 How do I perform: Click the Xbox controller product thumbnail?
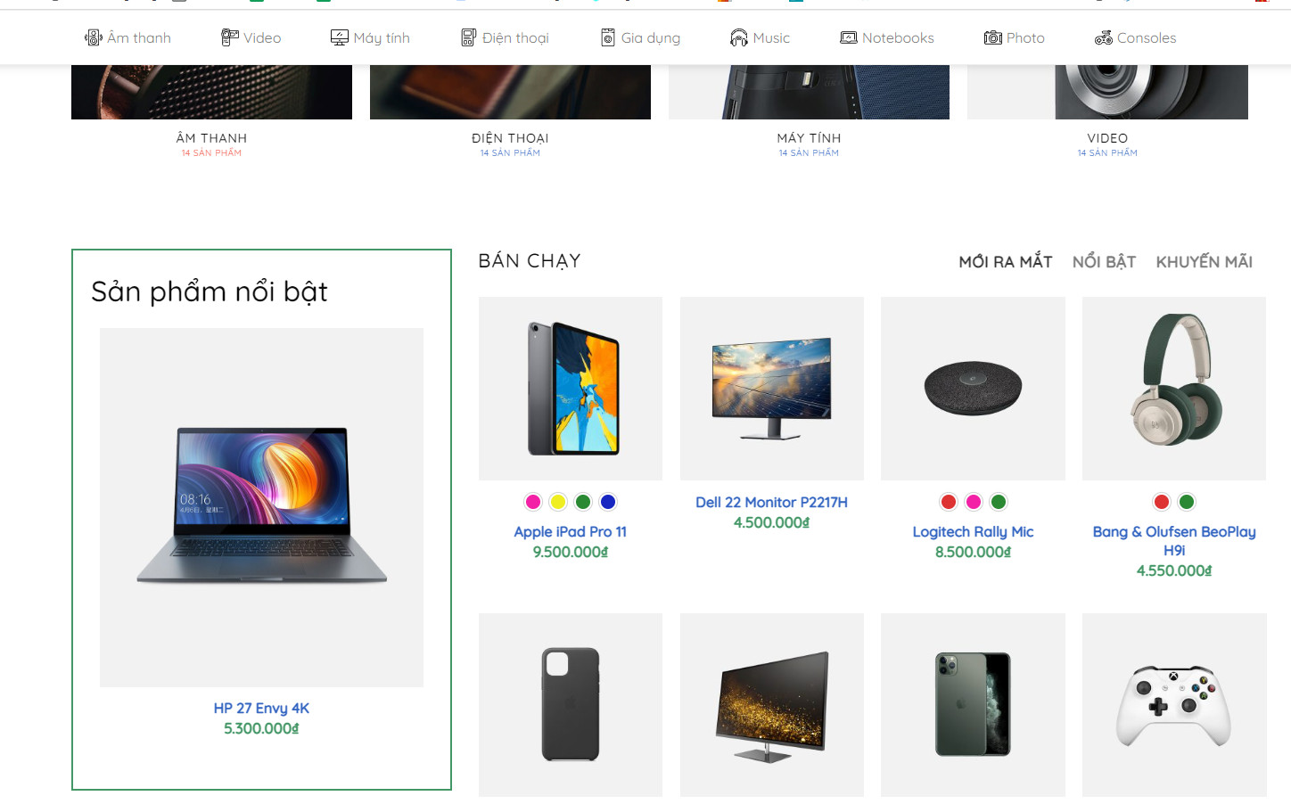tap(1173, 704)
